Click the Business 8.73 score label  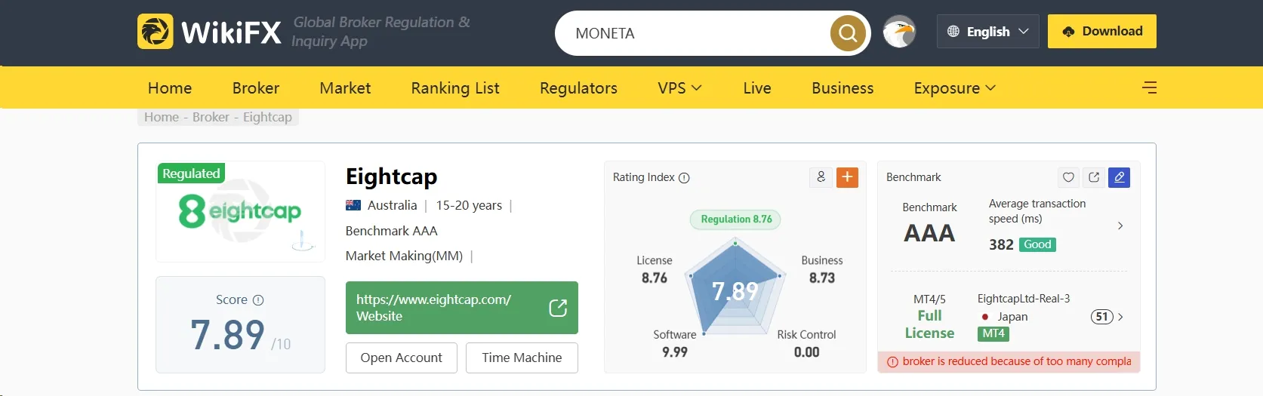click(x=822, y=269)
